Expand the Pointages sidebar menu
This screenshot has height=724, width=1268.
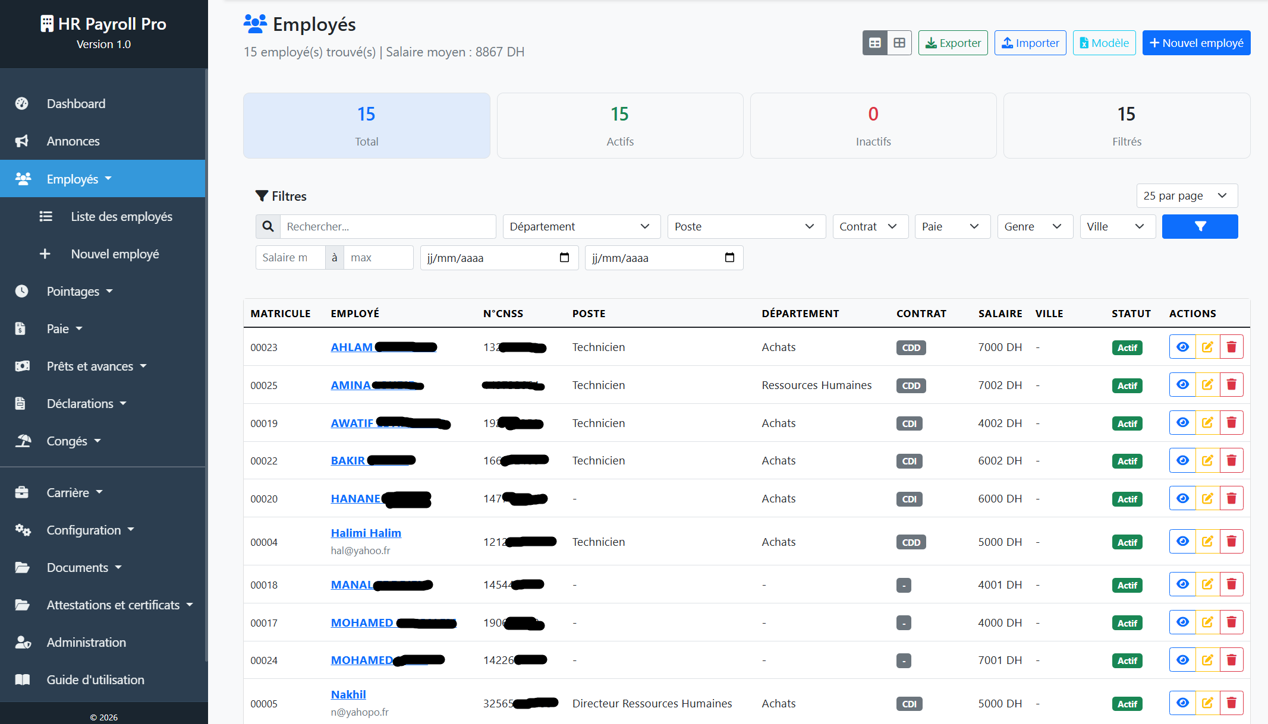(102, 291)
